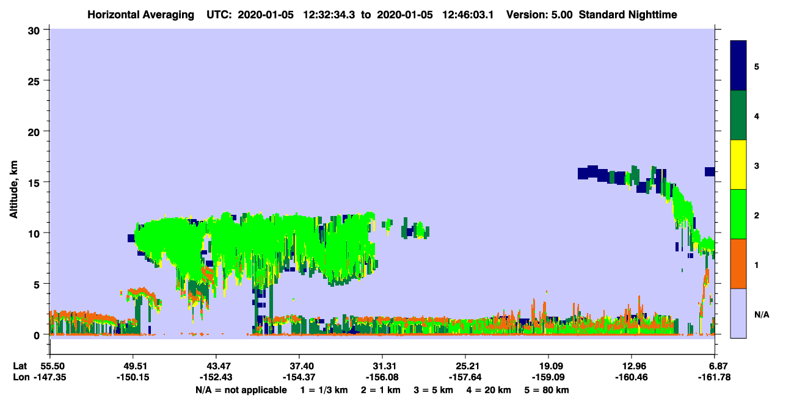Click the 'Lat' row label

[20, 366]
